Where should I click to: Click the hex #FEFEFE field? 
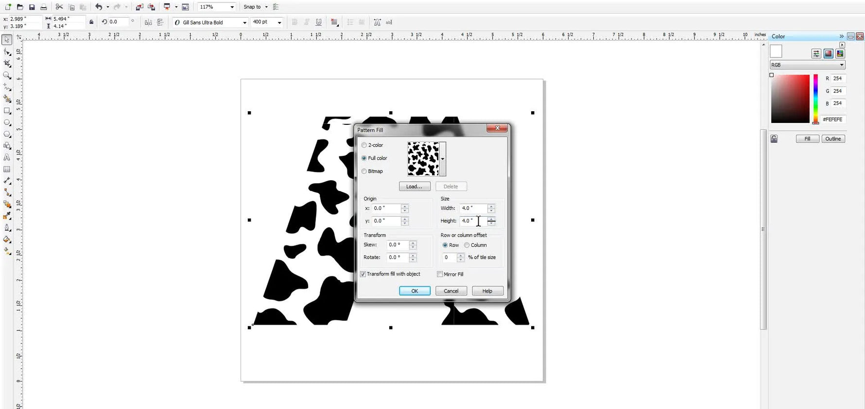click(833, 119)
